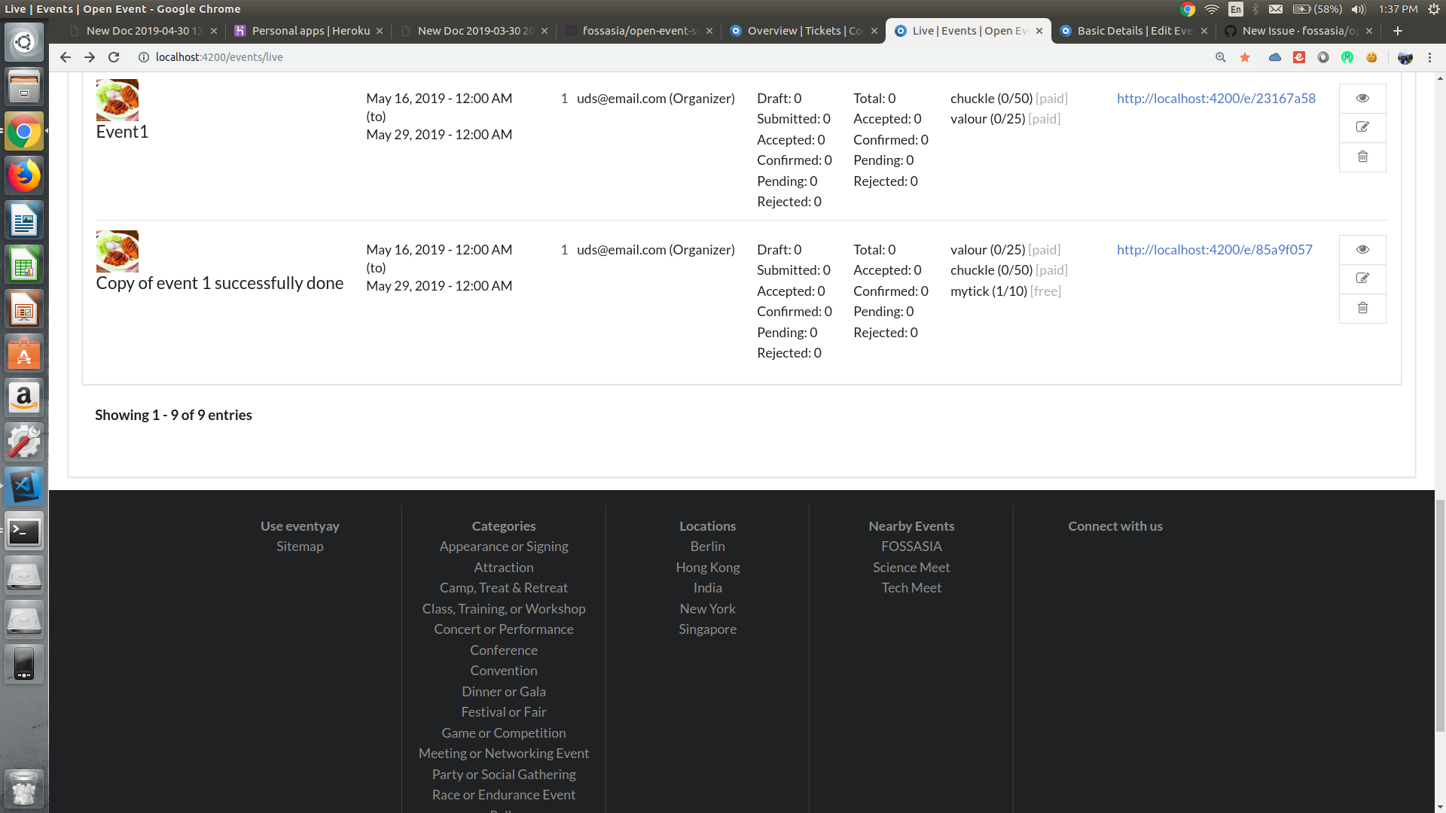Switch to the 'fossasia/open-event-s' tab

point(639,31)
